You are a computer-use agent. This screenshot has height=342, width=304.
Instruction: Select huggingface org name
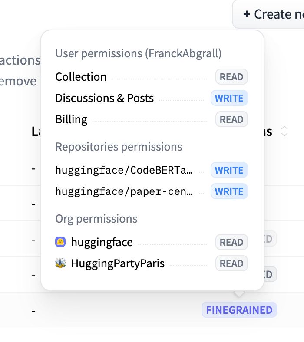(x=102, y=242)
